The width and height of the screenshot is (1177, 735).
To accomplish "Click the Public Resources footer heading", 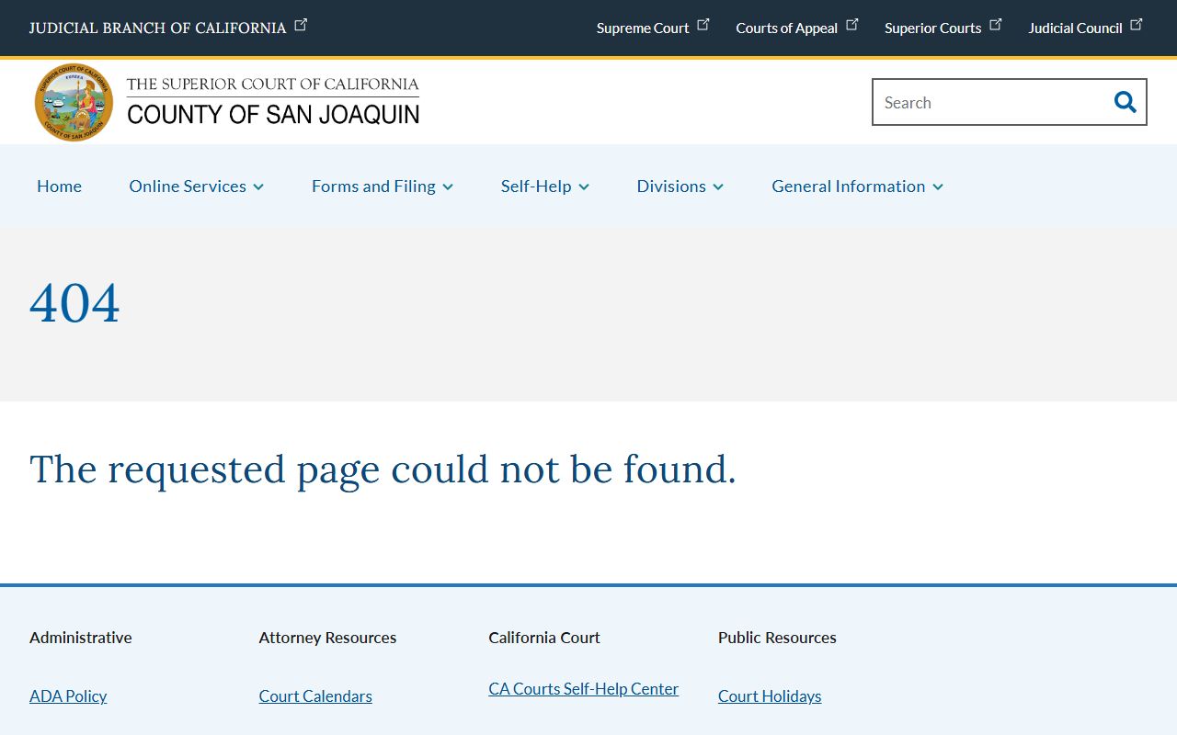I will tap(777, 638).
